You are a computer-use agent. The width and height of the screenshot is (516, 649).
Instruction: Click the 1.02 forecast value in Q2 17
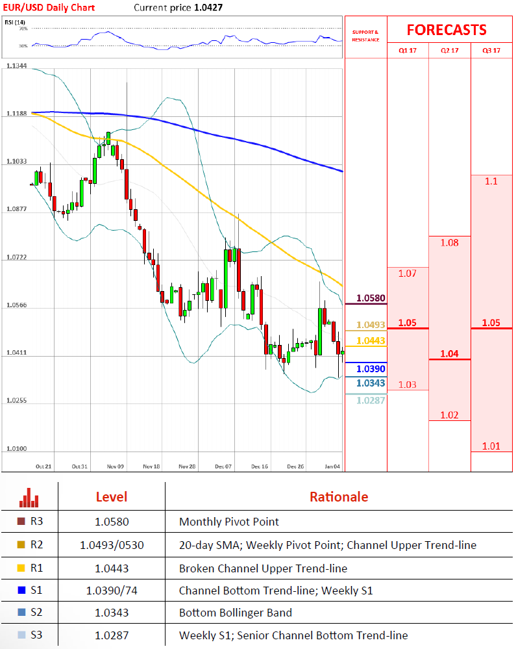(x=449, y=414)
